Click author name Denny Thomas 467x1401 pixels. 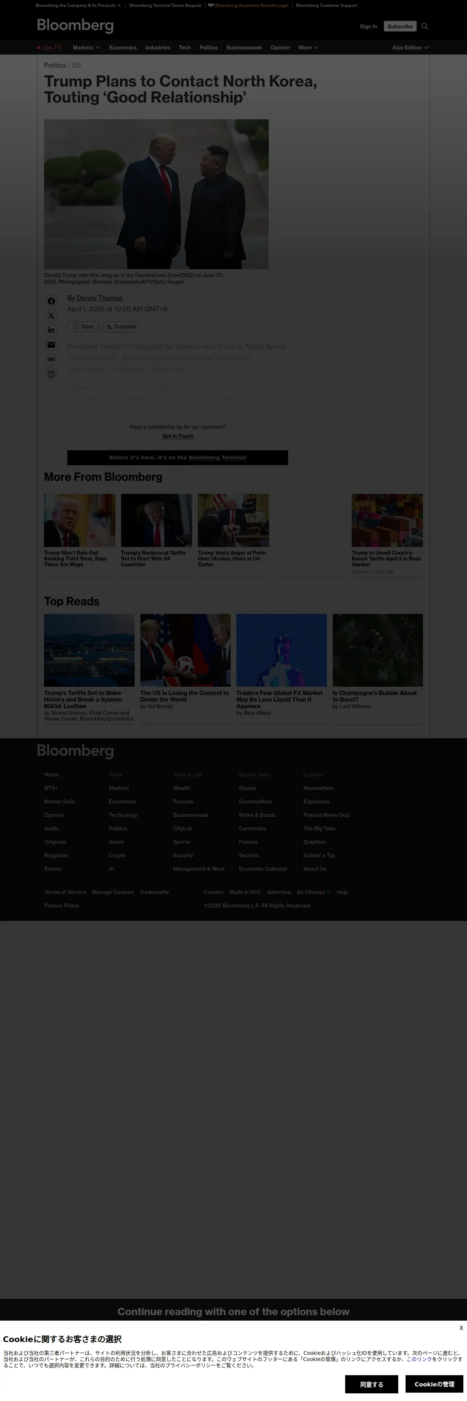tap(100, 298)
